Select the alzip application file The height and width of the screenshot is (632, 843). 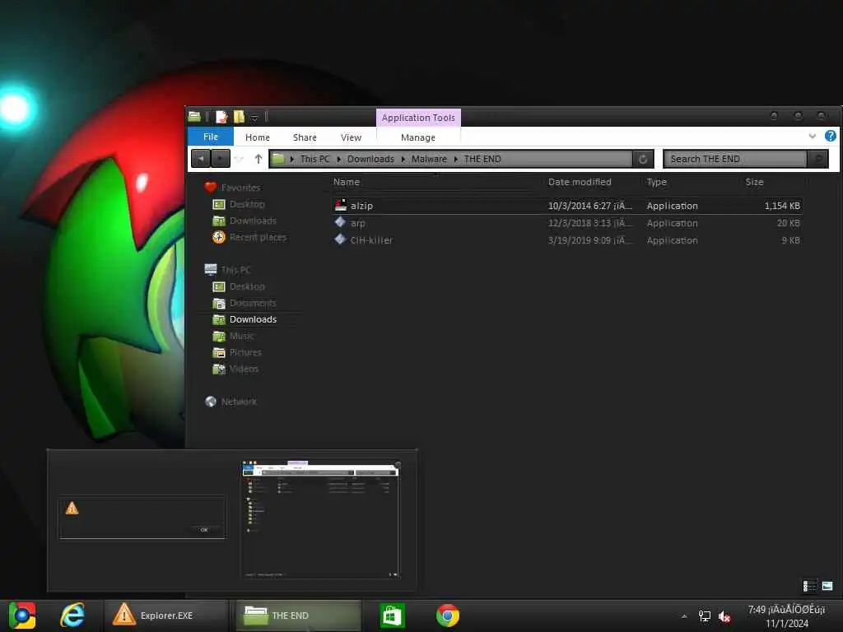click(566, 206)
